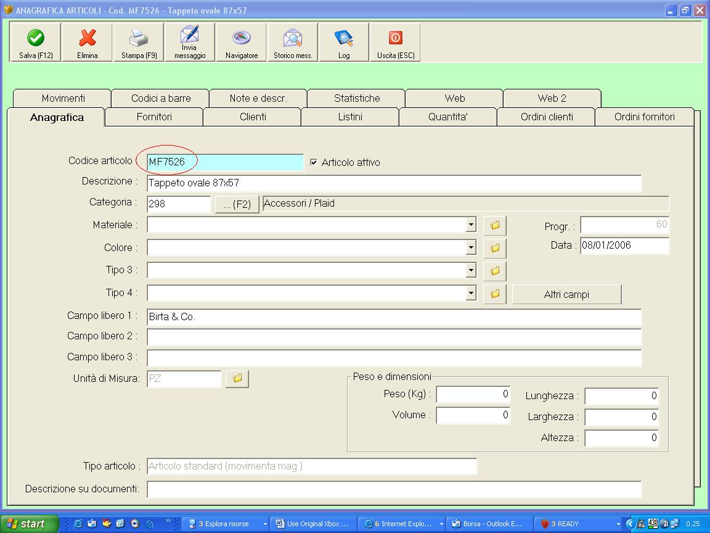This screenshot has height=533, width=710.
Task: Click folder icon next to Unità di Misura
Action: point(237,379)
